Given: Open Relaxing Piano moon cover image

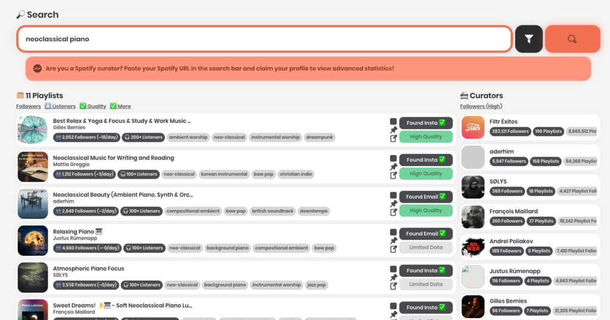Looking at the screenshot, I should tap(33, 241).
